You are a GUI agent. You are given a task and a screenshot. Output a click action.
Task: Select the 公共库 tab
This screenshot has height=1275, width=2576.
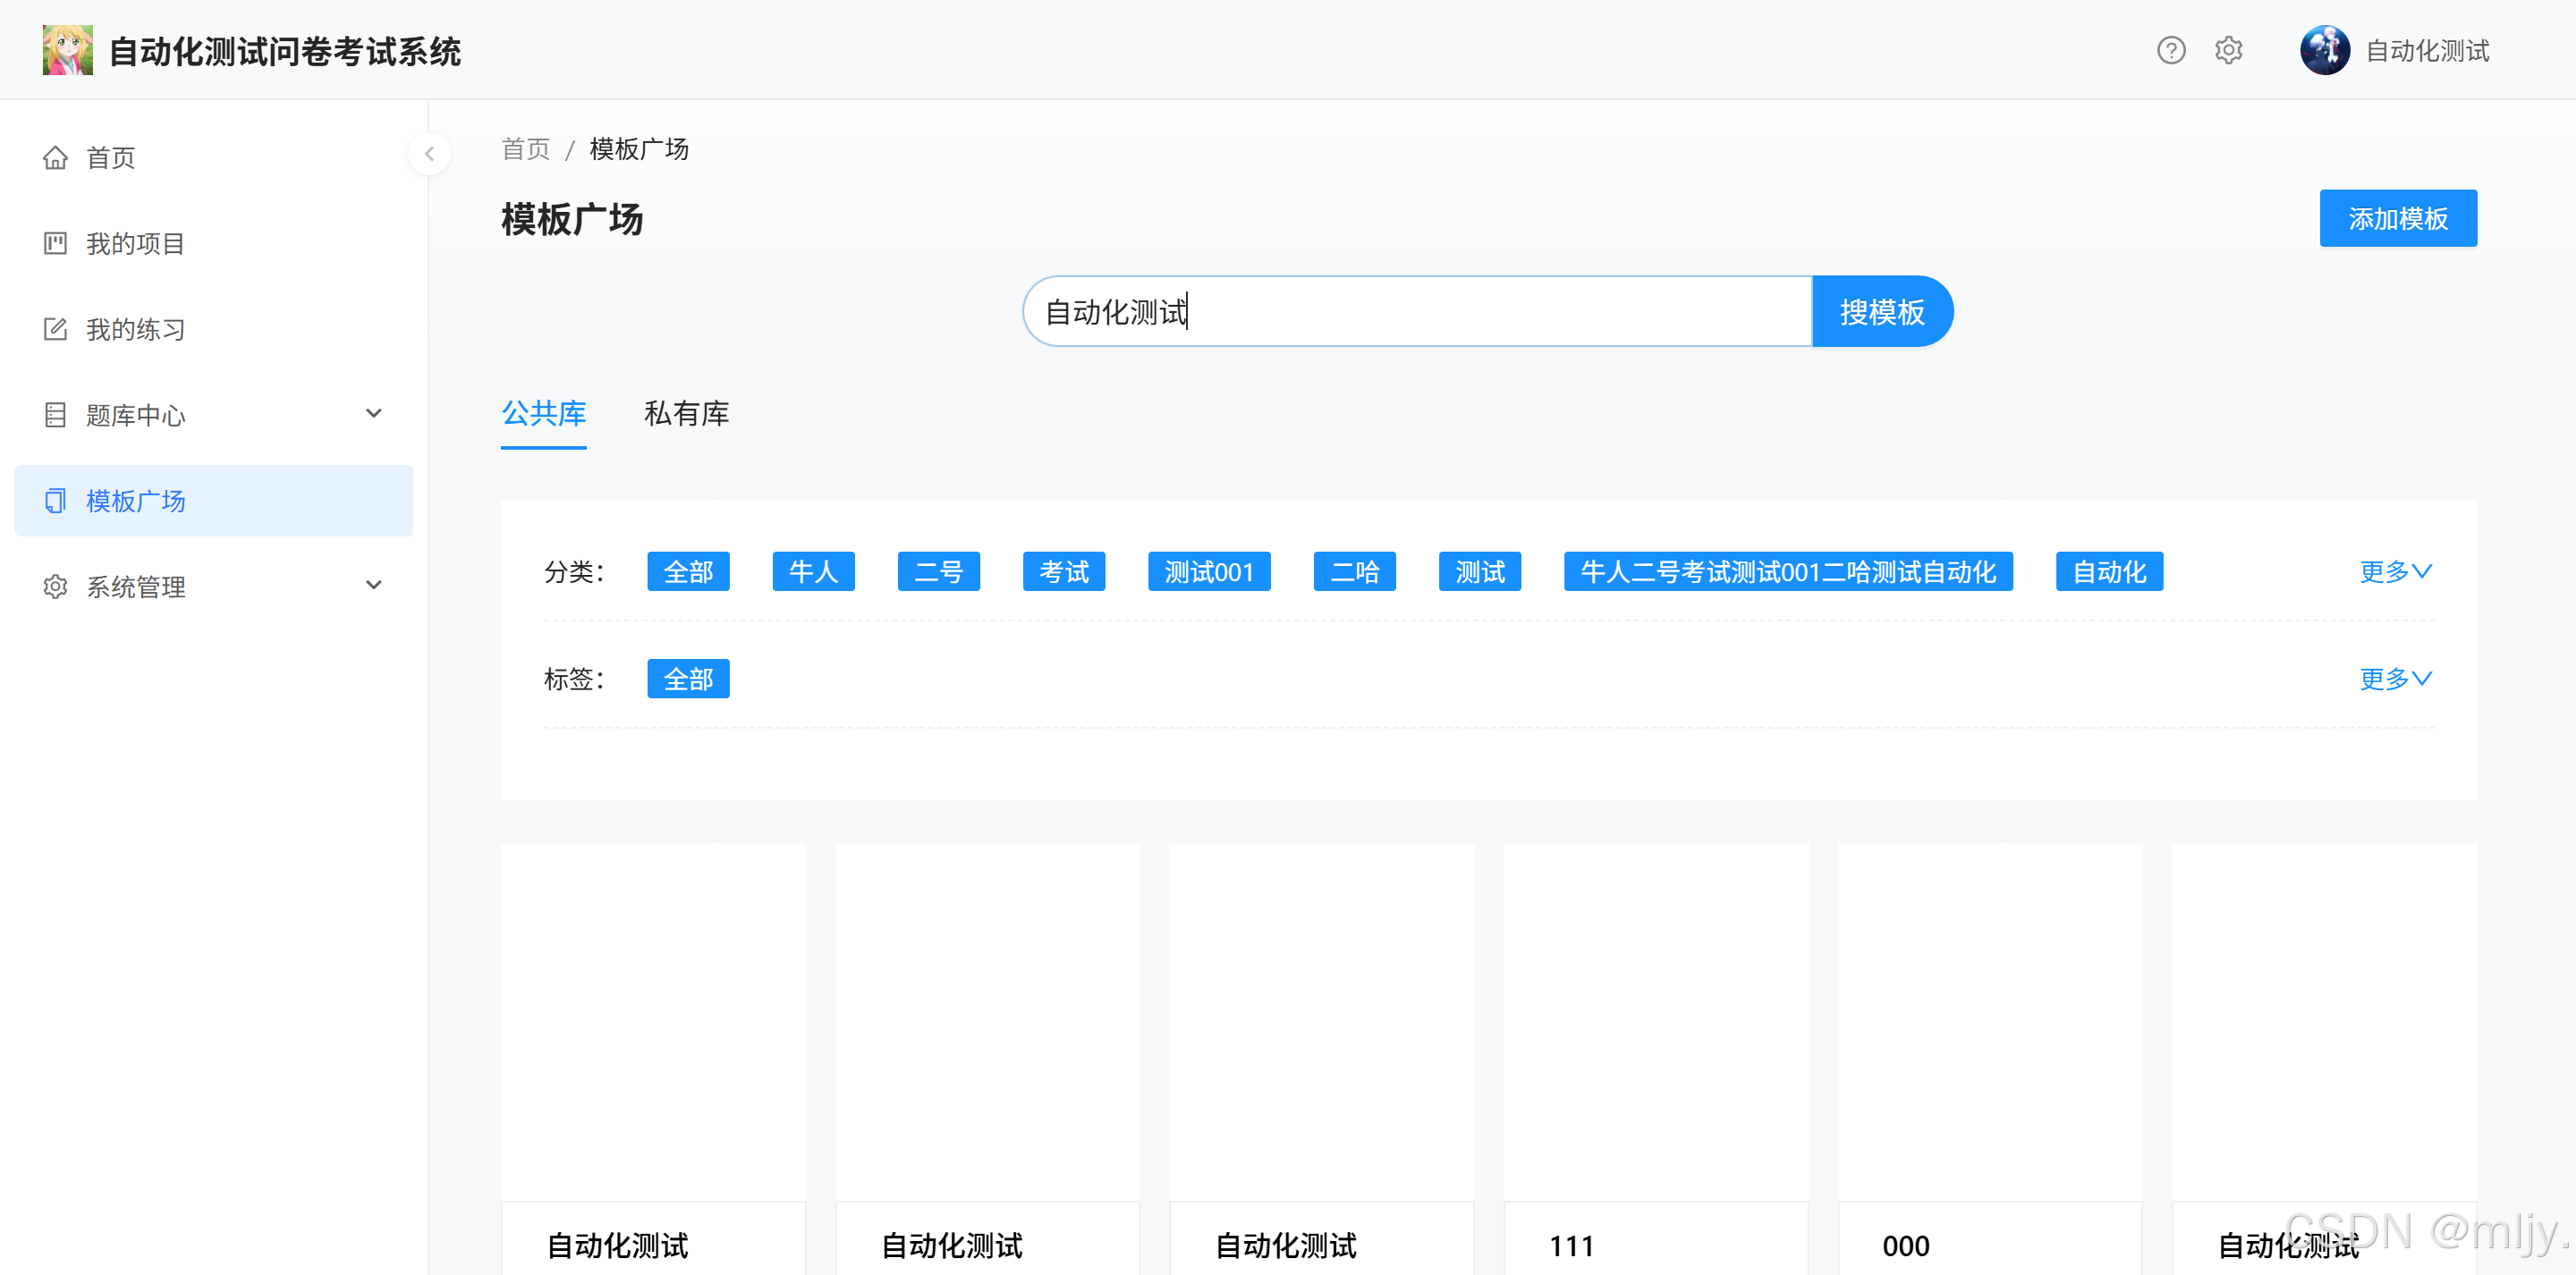pyautogui.click(x=543, y=414)
